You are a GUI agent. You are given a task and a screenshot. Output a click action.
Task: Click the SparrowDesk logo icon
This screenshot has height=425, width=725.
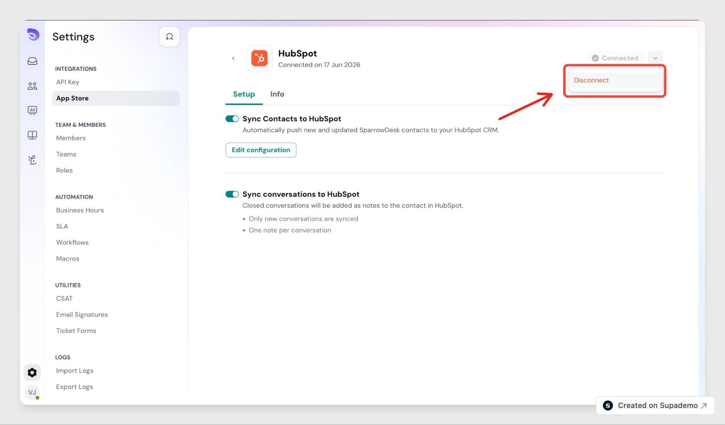click(x=33, y=35)
